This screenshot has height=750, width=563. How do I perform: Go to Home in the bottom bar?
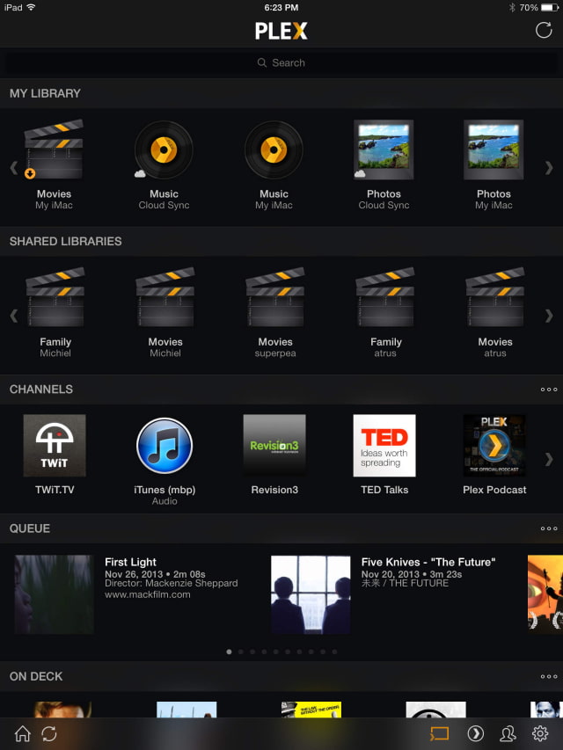(23, 734)
